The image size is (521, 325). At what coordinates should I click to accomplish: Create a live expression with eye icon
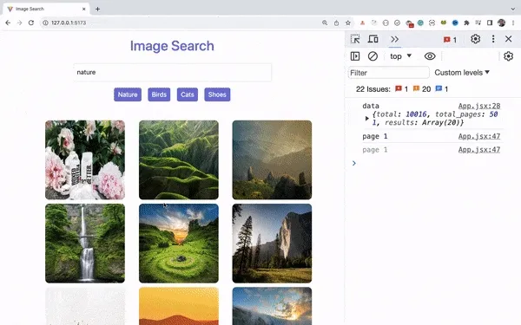(430, 56)
